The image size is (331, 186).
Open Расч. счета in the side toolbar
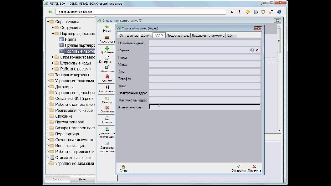(107, 39)
